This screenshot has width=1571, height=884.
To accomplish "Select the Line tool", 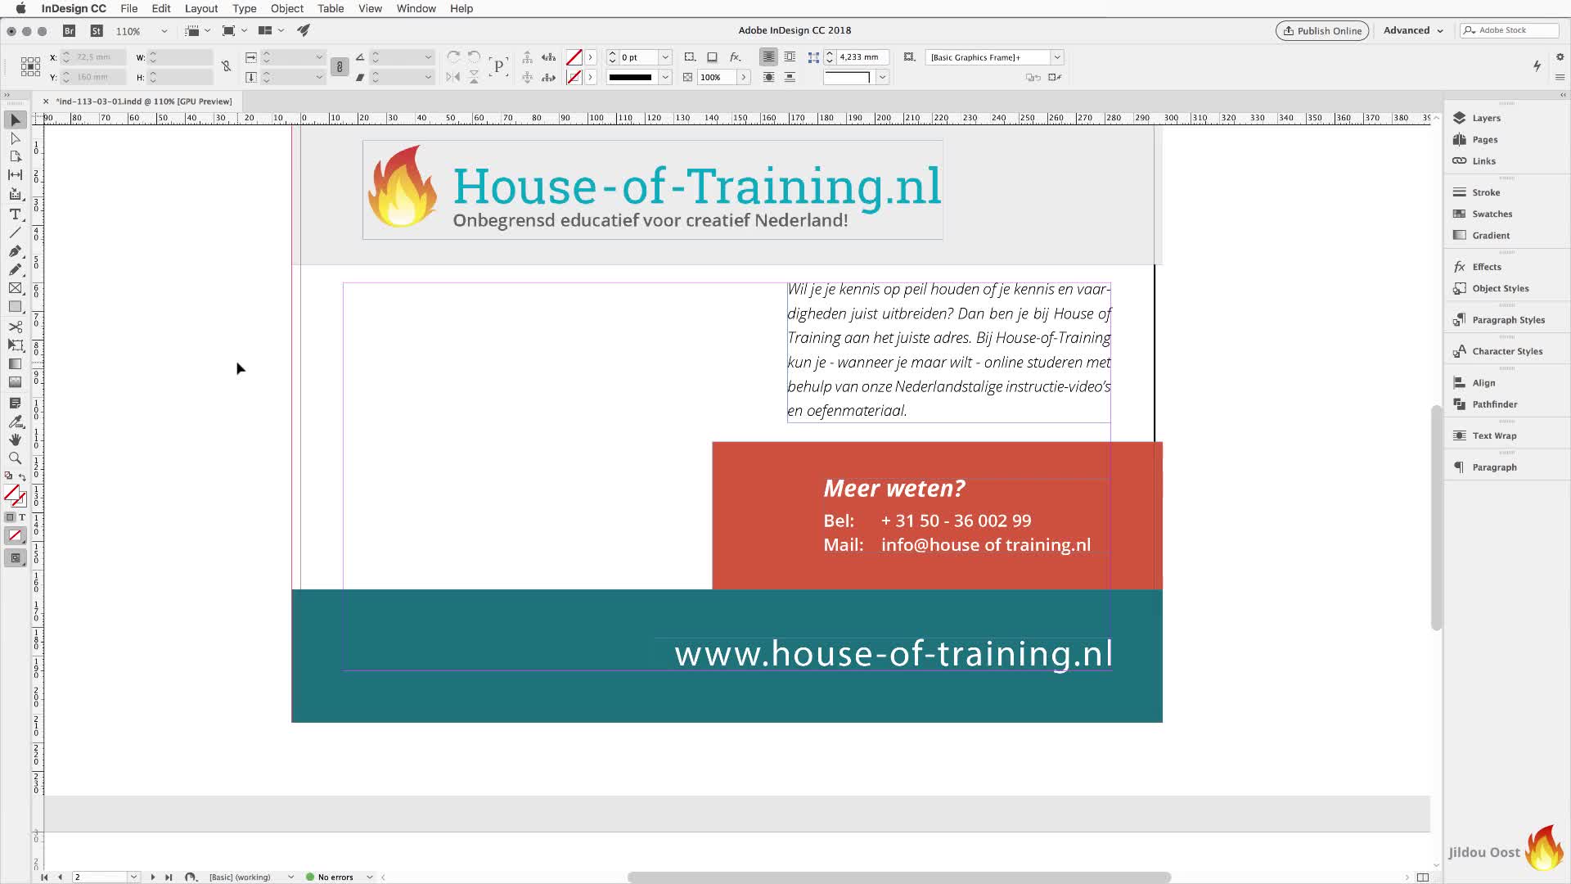I will point(15,232).
